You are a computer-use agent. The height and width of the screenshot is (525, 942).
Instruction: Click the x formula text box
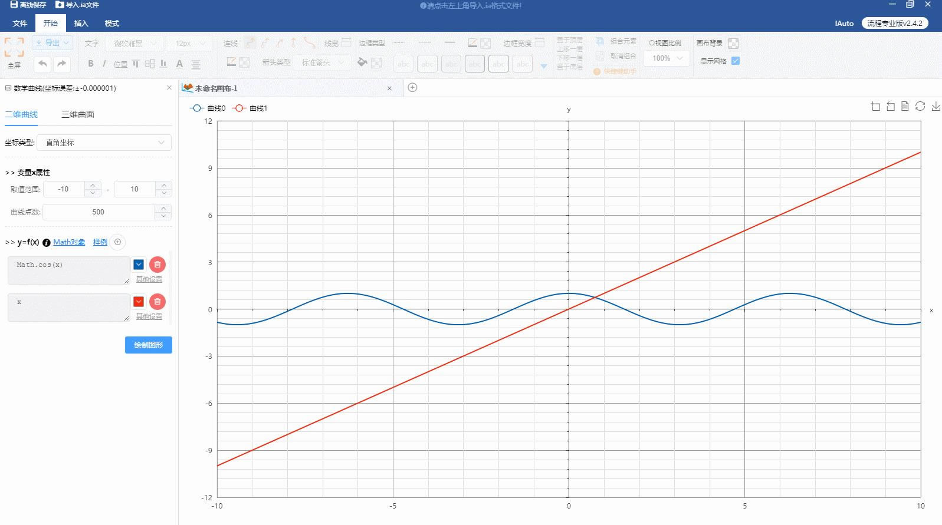(69, 307)
